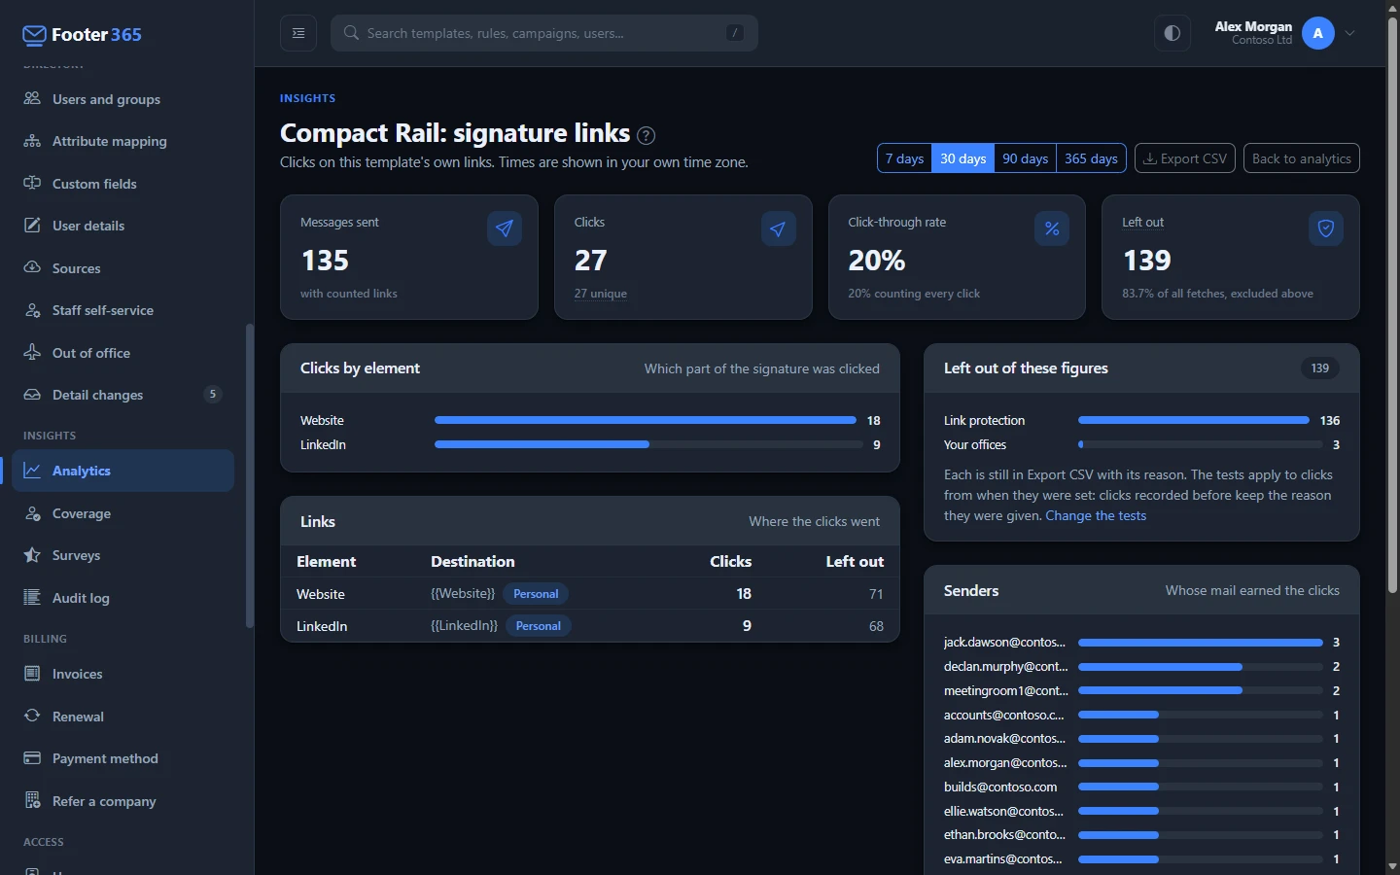Click the Clicks column header
Screen dimensions: 1400x875
(x=730, y=562)
